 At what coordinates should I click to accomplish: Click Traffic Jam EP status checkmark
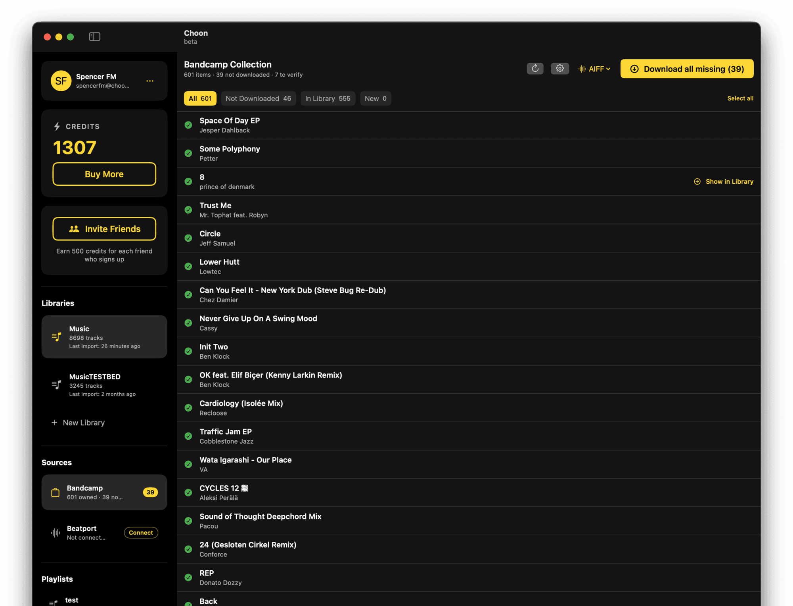pos(188,436)
